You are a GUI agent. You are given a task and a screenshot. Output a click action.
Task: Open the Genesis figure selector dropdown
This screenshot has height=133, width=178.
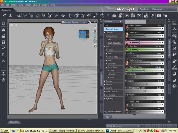[x=113, y=22]
